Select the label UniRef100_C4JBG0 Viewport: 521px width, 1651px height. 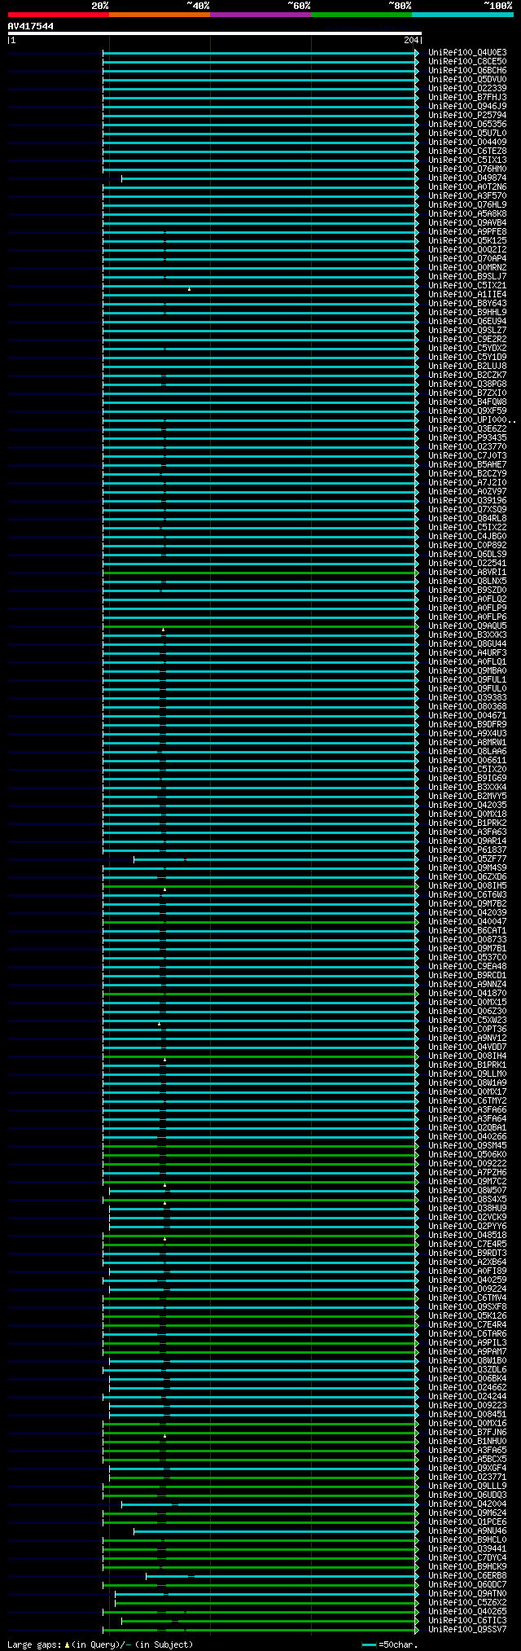coord(467,537)
